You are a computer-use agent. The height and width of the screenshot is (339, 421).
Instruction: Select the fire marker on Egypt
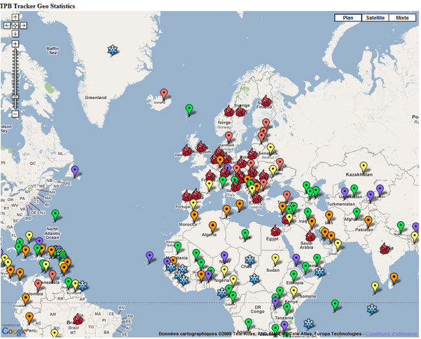pos(275,230)
